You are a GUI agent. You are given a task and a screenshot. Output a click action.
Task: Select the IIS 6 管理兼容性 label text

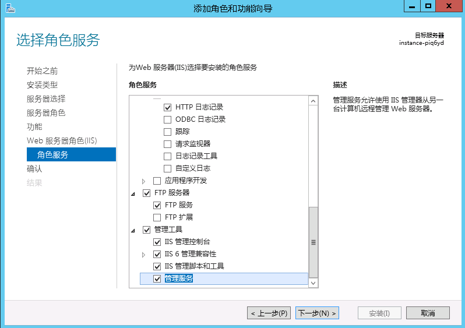point(191,254)
